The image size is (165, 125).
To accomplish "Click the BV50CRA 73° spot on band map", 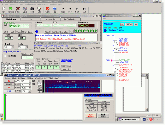I will click(124, 60).
